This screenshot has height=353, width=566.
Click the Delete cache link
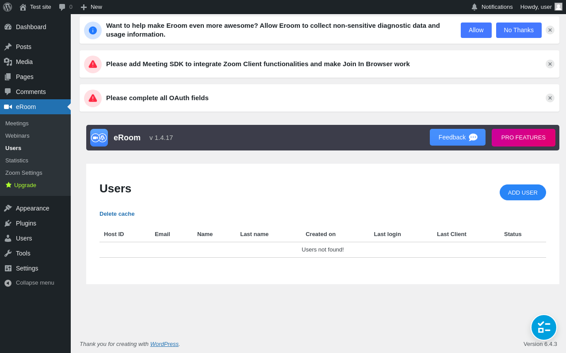(117, 214)
